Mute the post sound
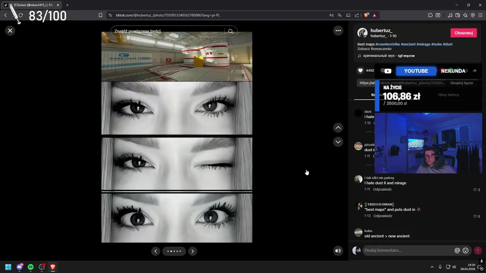 click(x=338, y=251)
